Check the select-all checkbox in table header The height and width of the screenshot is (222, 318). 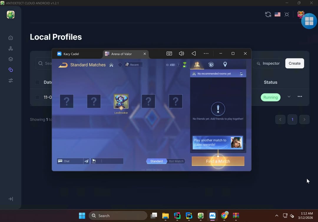(37, 82)
